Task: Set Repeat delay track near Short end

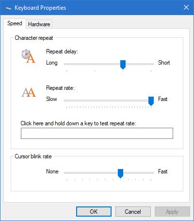Action: pyautogui.click(x=151, y=64)
